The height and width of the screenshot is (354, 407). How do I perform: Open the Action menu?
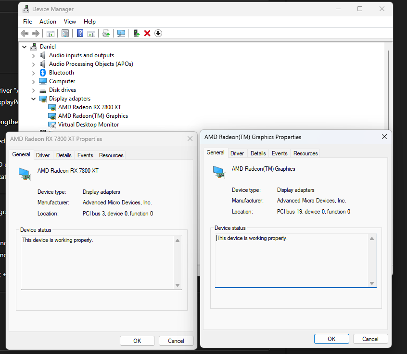pos(48,22)
